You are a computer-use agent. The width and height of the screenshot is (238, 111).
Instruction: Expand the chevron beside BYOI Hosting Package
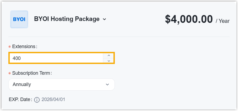105,19
